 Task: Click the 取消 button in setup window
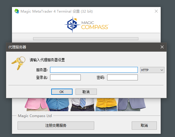[x=144, y=126]
